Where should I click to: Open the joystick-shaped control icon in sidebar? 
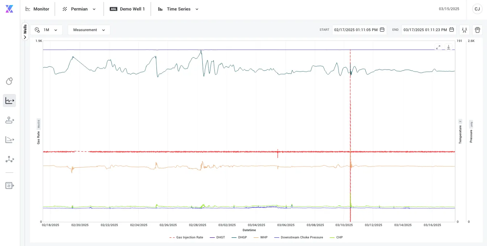click(x=9, y=120)
